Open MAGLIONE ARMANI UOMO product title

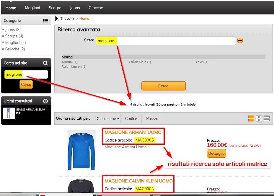133,132
